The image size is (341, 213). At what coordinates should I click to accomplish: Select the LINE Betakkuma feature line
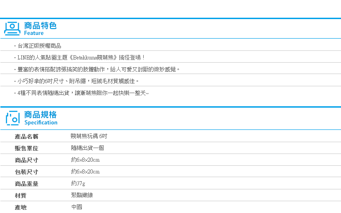coord(80,58)
